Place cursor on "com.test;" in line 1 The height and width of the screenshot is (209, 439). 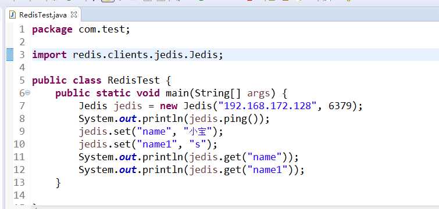click(x=105, y=29)
